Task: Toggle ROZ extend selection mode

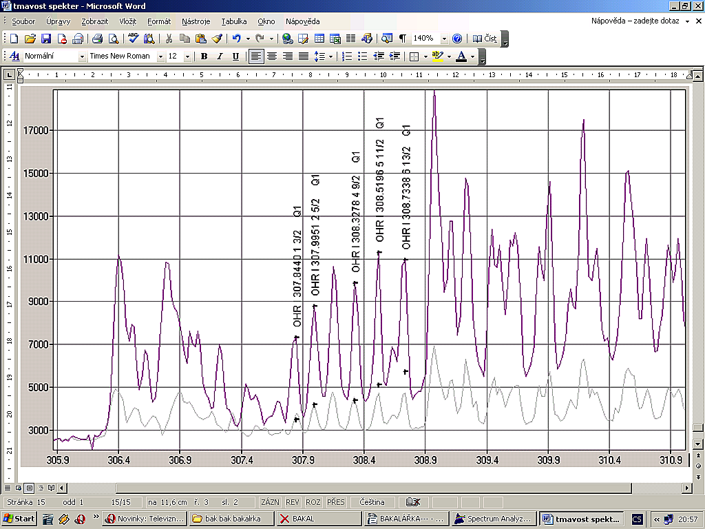Action: [313, 502]
